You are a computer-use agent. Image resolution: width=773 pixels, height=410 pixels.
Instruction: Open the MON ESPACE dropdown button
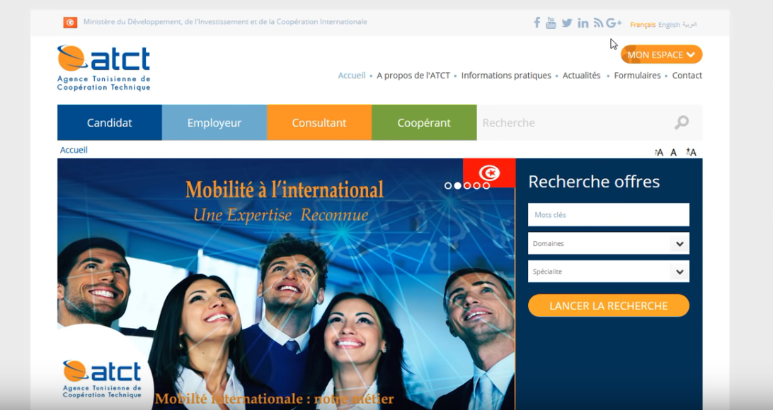[661, 54]
